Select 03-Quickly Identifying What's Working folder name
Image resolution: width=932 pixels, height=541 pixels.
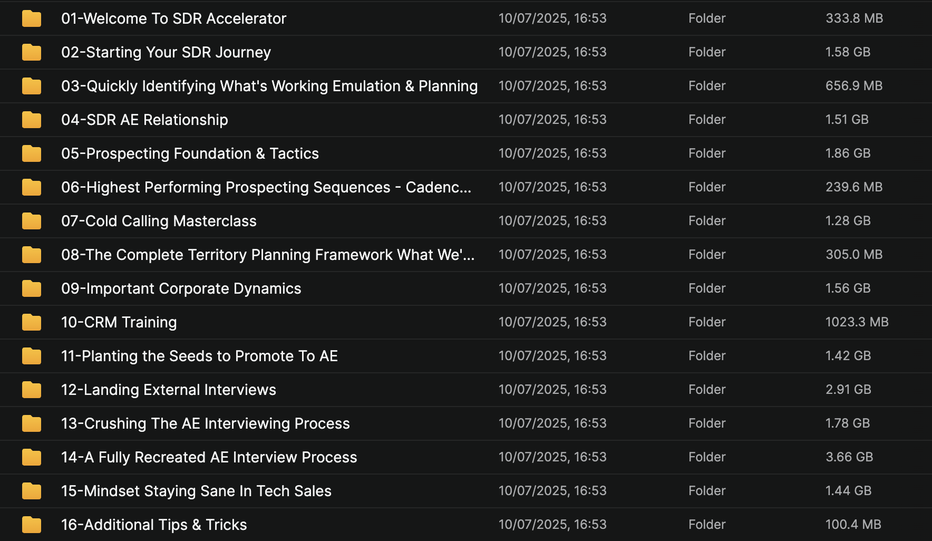coord(269,86)
